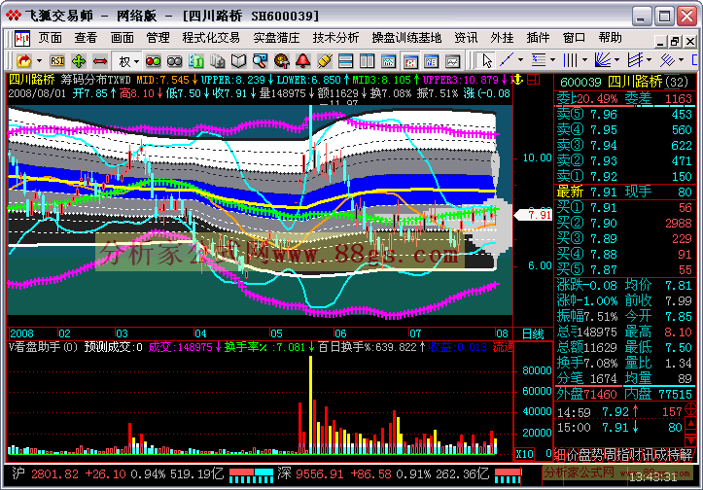
Task: Click the 7.91 price marker on axis
Action: tap(534, 215)
